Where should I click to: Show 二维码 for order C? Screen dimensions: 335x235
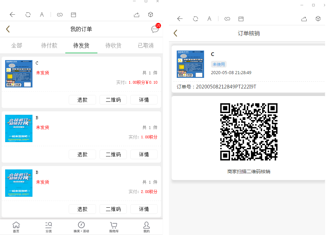113,100
